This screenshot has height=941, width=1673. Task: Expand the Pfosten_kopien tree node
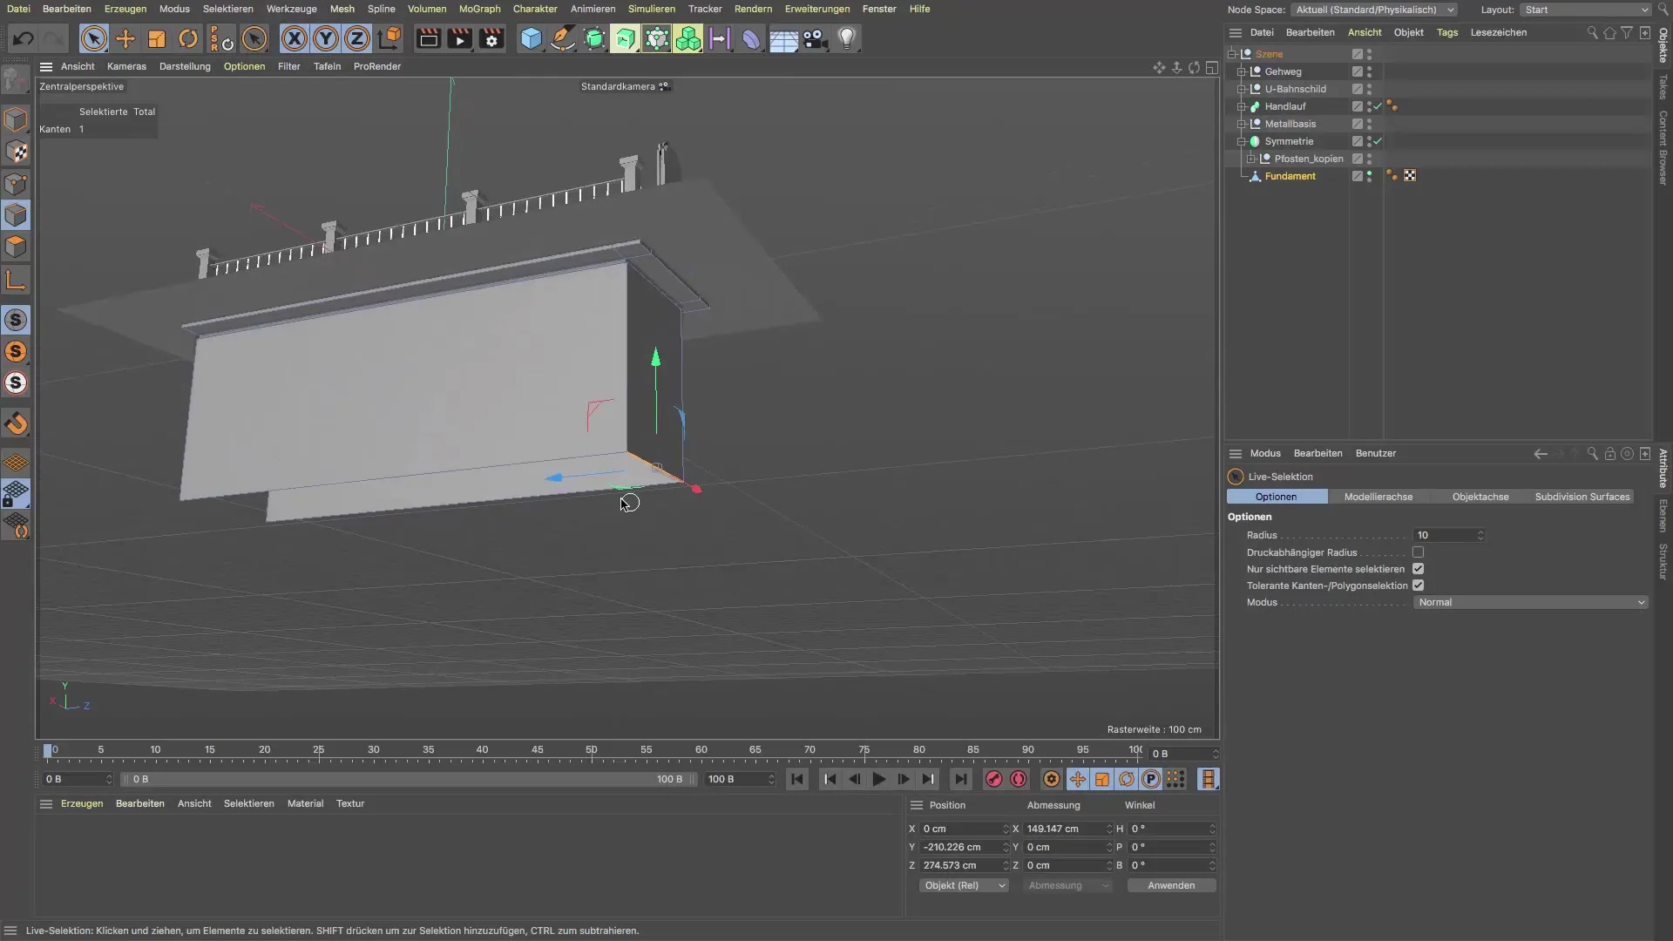point(1251,159)
